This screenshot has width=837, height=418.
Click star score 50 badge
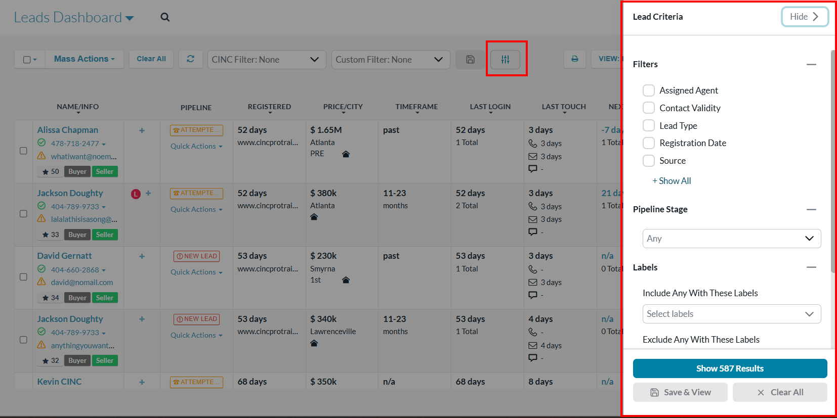[51, 172]
